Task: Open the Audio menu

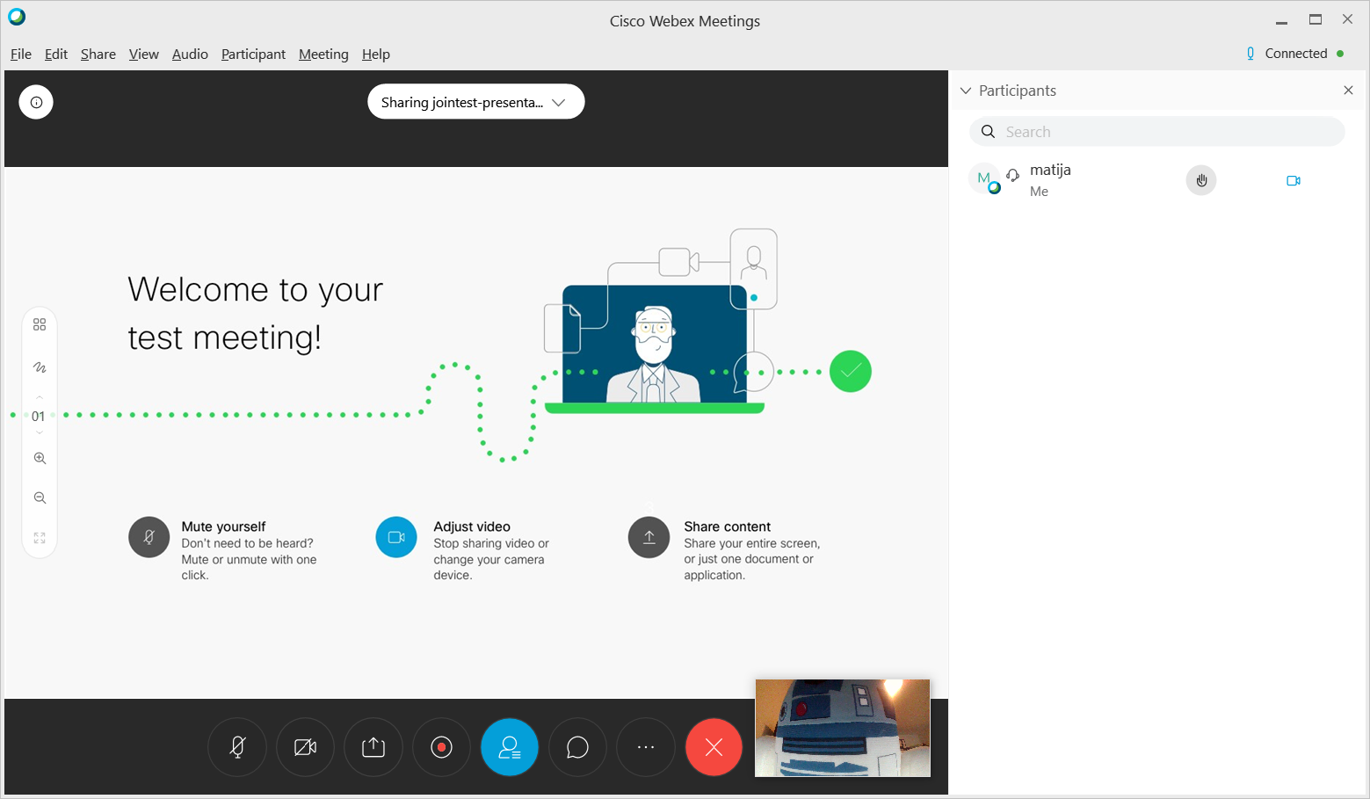Action: coord(190,54)
